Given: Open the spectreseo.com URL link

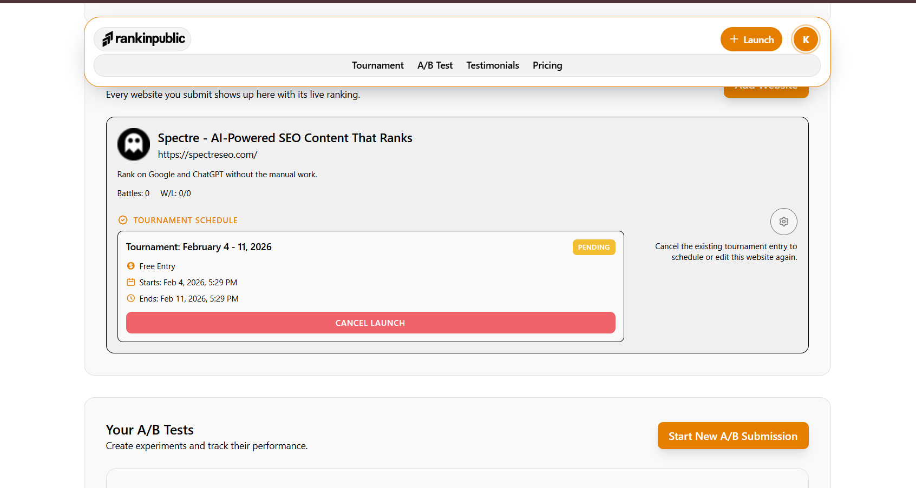Looking at the screenshot, I should [208, 155].
